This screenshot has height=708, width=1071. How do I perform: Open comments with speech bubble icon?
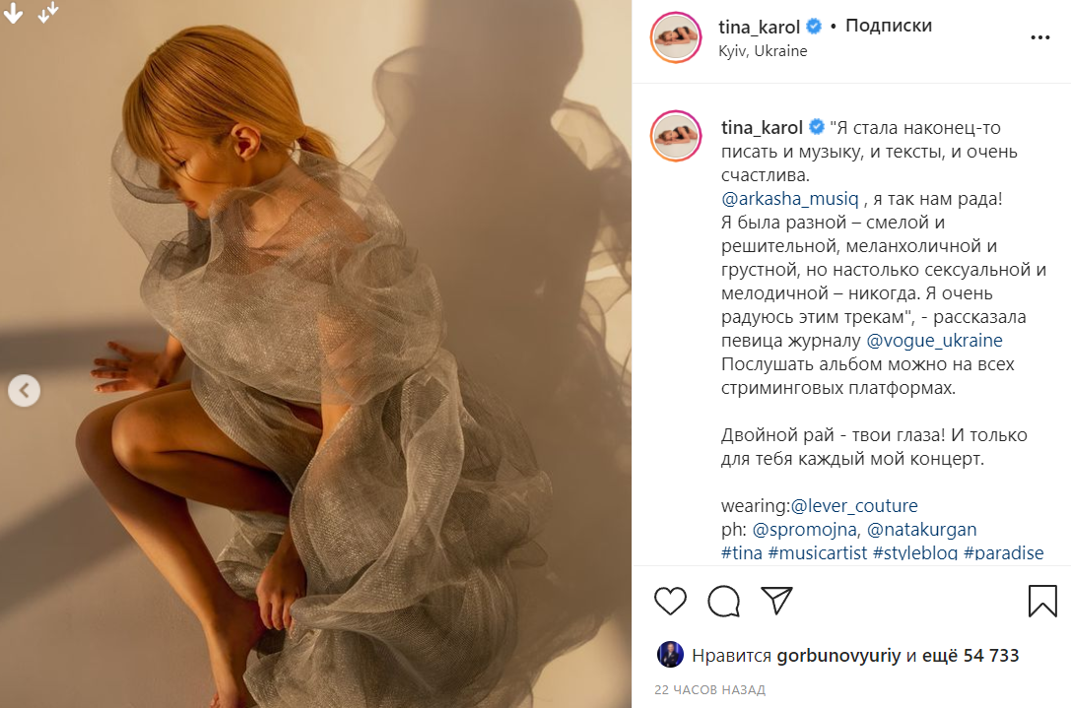[x=723, y=601]
